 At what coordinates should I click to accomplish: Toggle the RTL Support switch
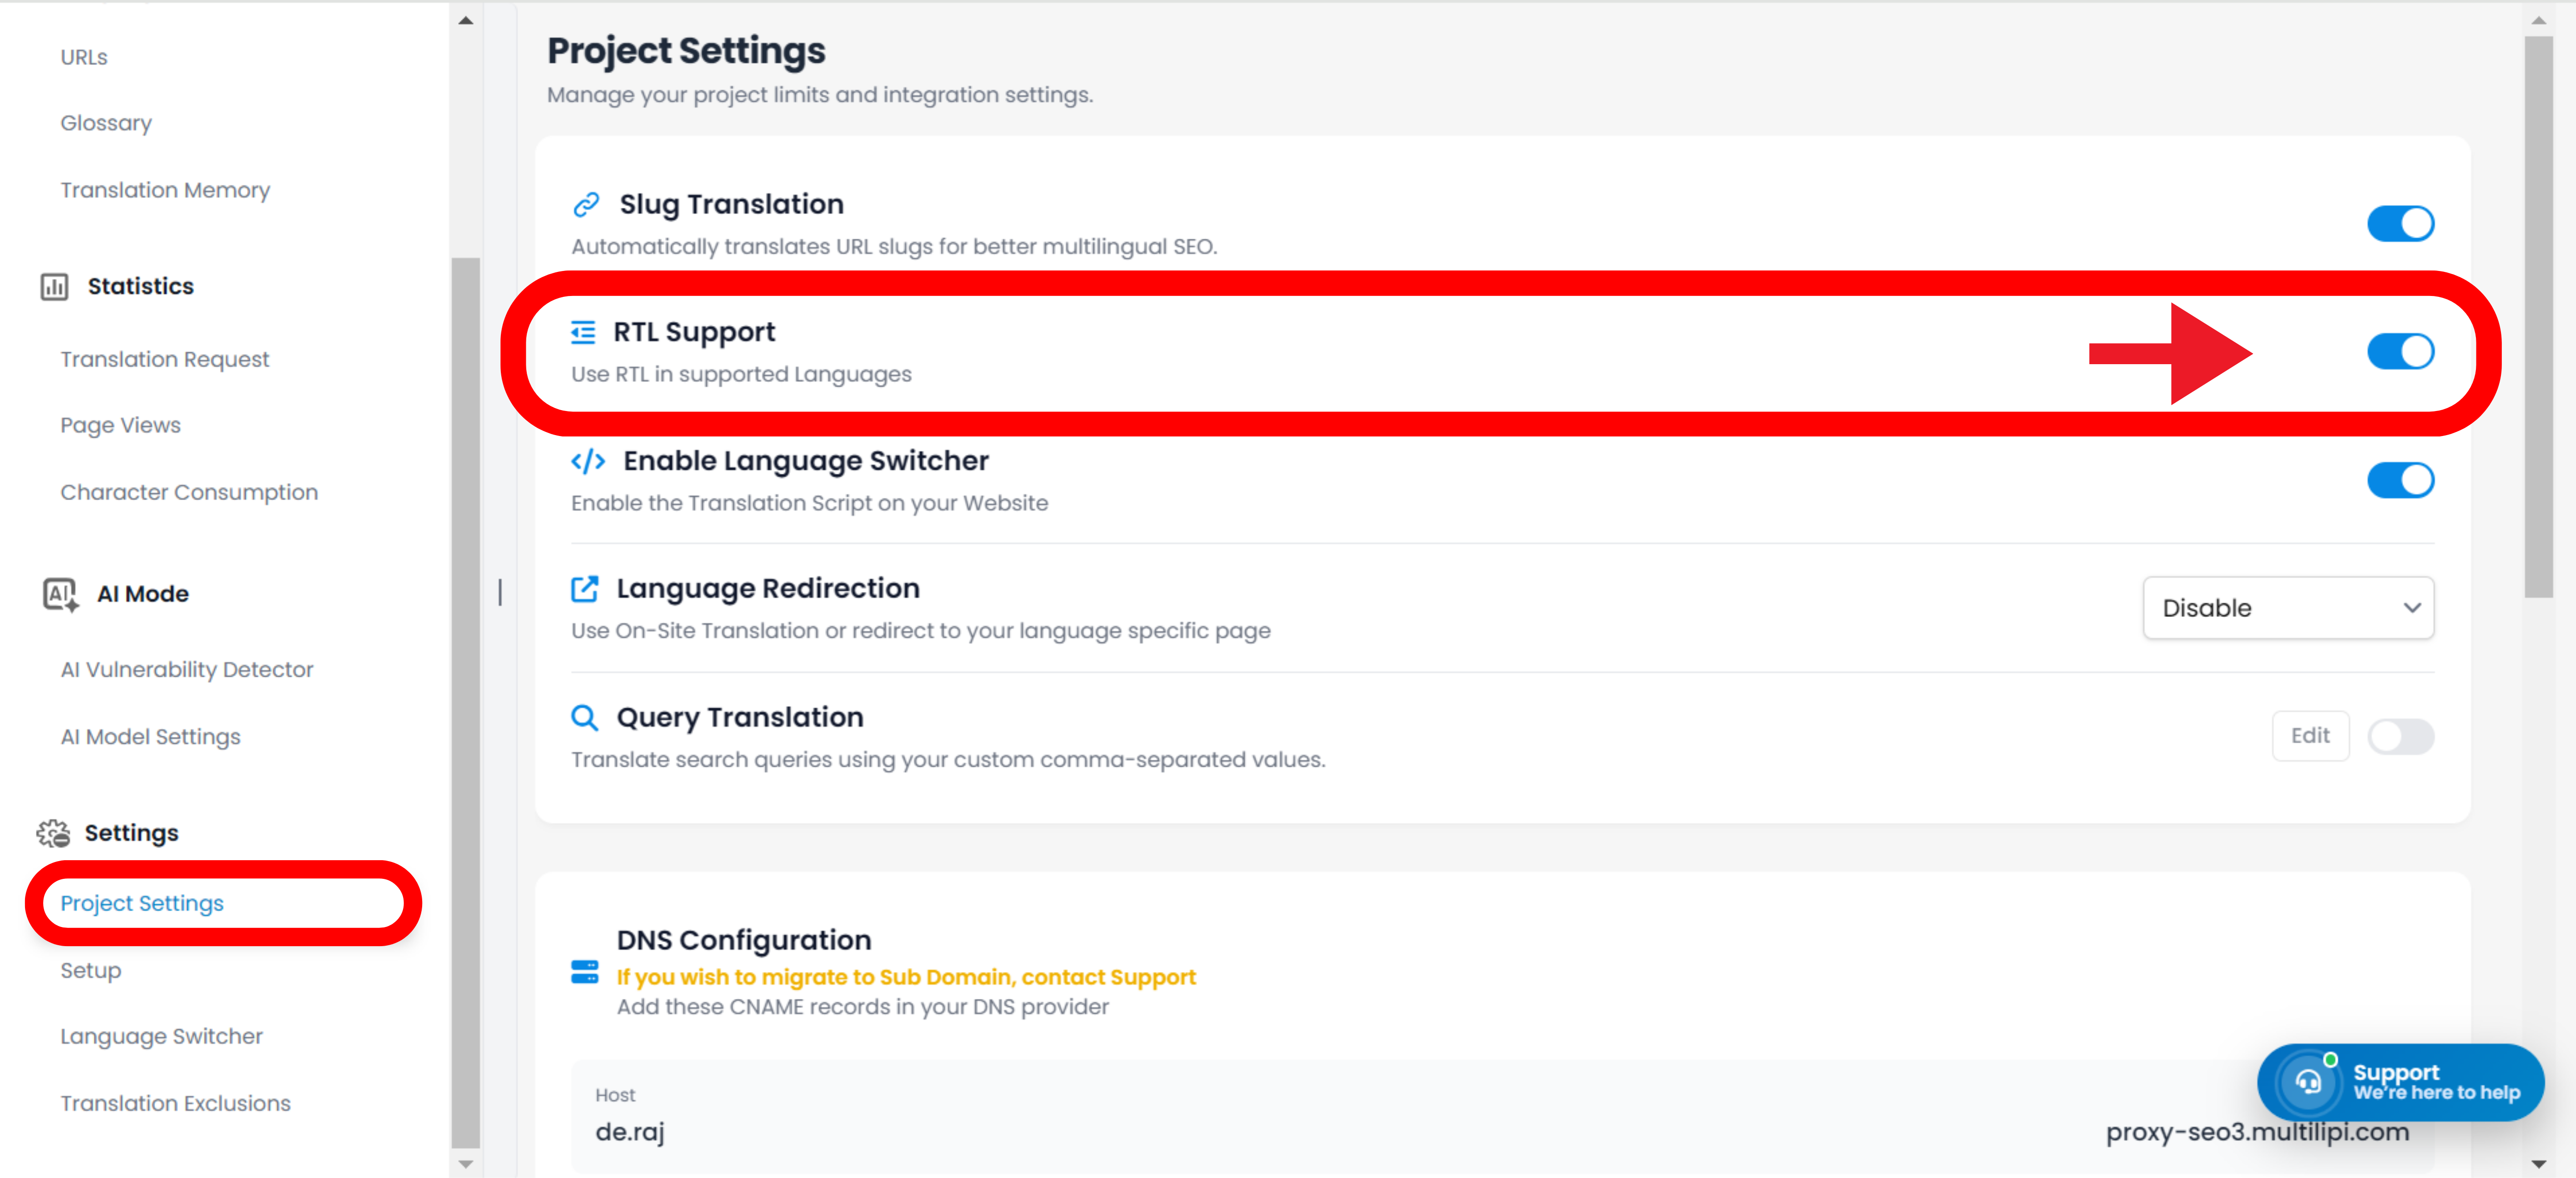click(x=2400, y=352)
